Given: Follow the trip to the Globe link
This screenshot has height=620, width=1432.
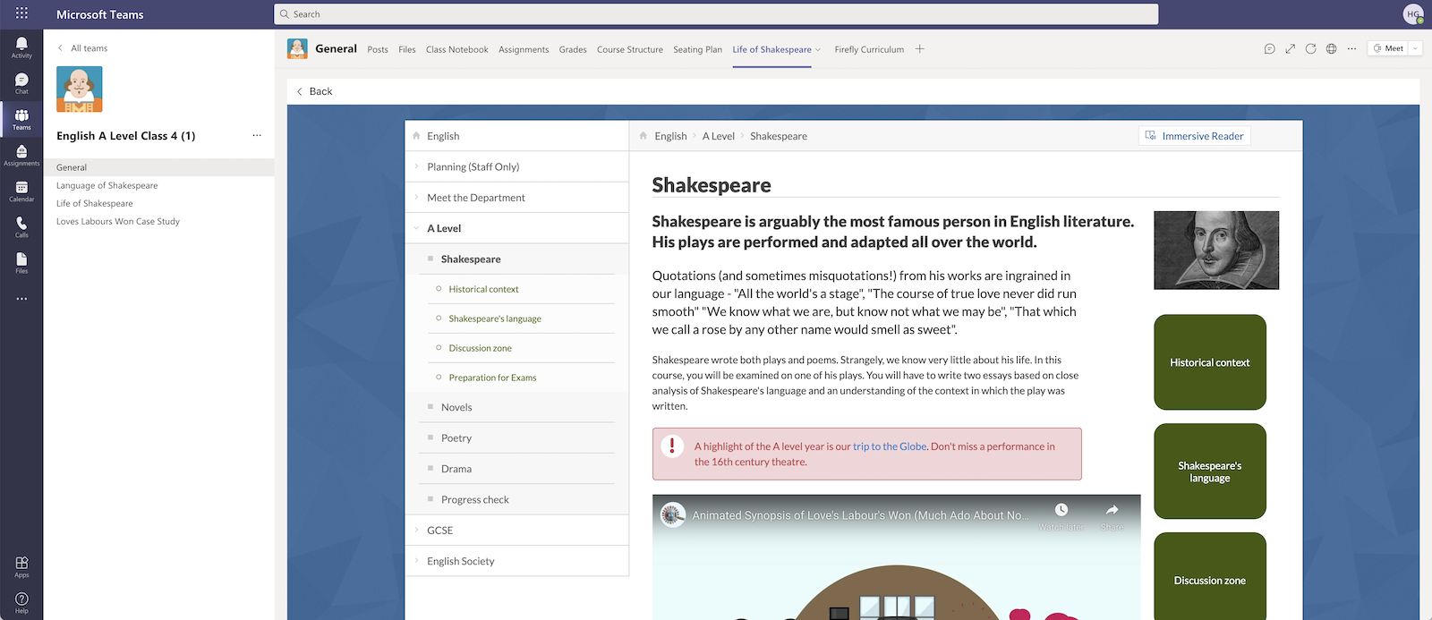Looking at the screenshot, I should click(890, 446).
